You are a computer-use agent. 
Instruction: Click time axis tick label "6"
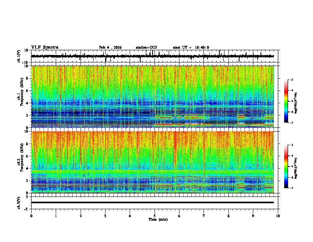pyautogui.click(x=179, y=216)
